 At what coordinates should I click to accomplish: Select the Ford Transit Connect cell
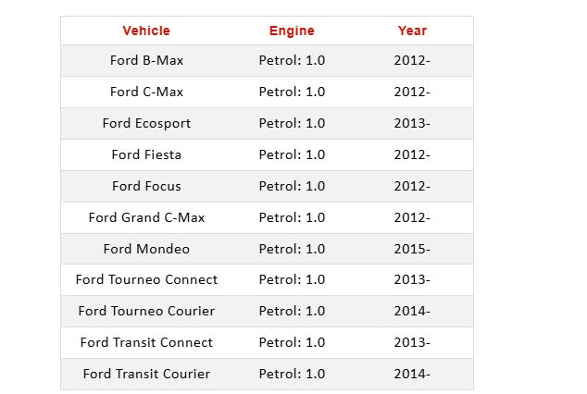(x=146, y=342)
